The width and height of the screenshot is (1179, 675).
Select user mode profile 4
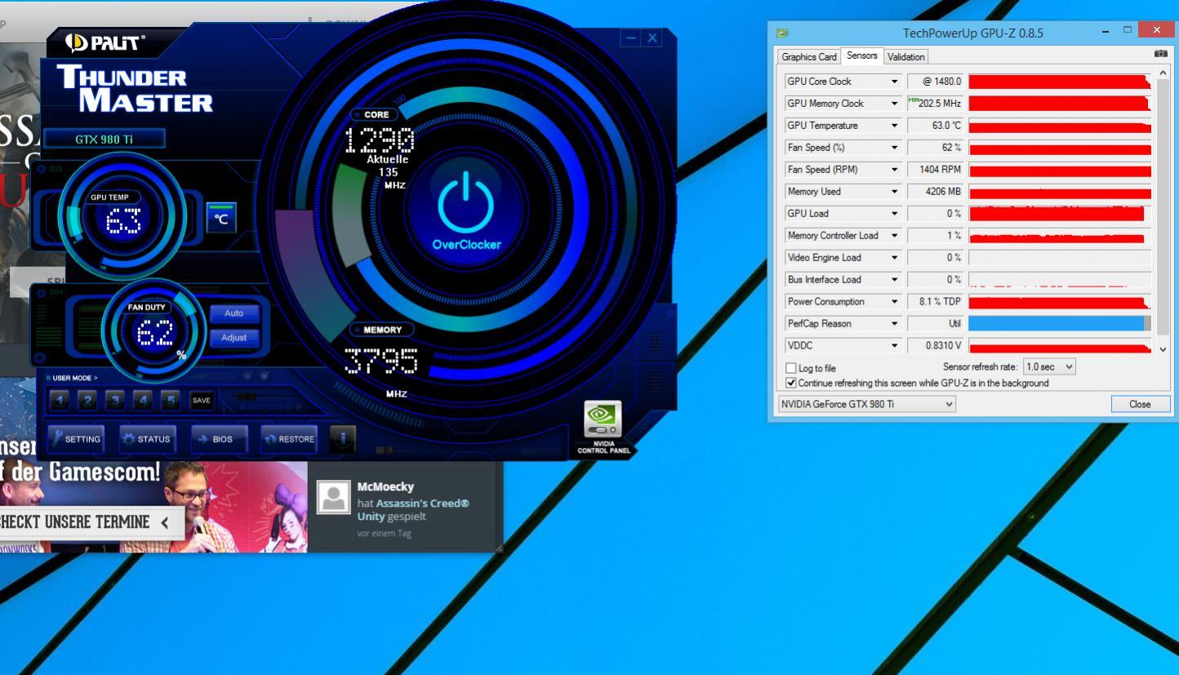point(142,400)
